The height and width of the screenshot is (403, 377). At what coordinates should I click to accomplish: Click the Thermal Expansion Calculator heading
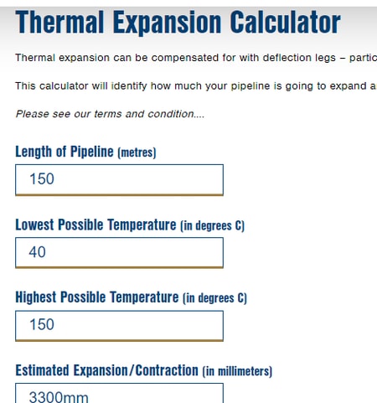click(x=178, y=22)
